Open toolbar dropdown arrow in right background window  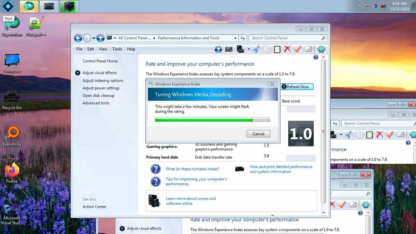coord(341,135)
